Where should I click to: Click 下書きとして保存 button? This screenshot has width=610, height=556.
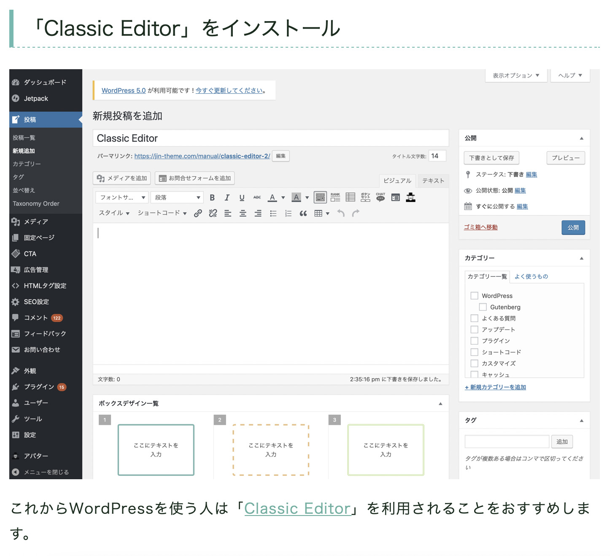(x=491, y=158)
